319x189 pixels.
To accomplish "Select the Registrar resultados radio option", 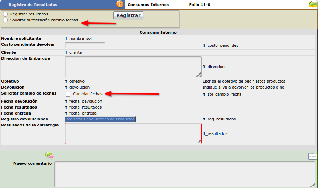I will click(5, 14).
